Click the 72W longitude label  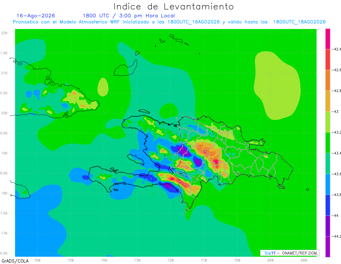pos(170,260)
